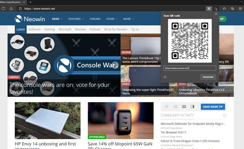This screenshot has height=149, width=244.
Task: Click the SPONSORED label
Action: (97, 137)
